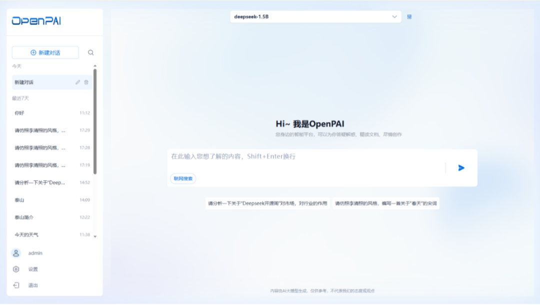540x305 pixels.
Task: Click the 退出 logout icon
Action: [16, 286]
